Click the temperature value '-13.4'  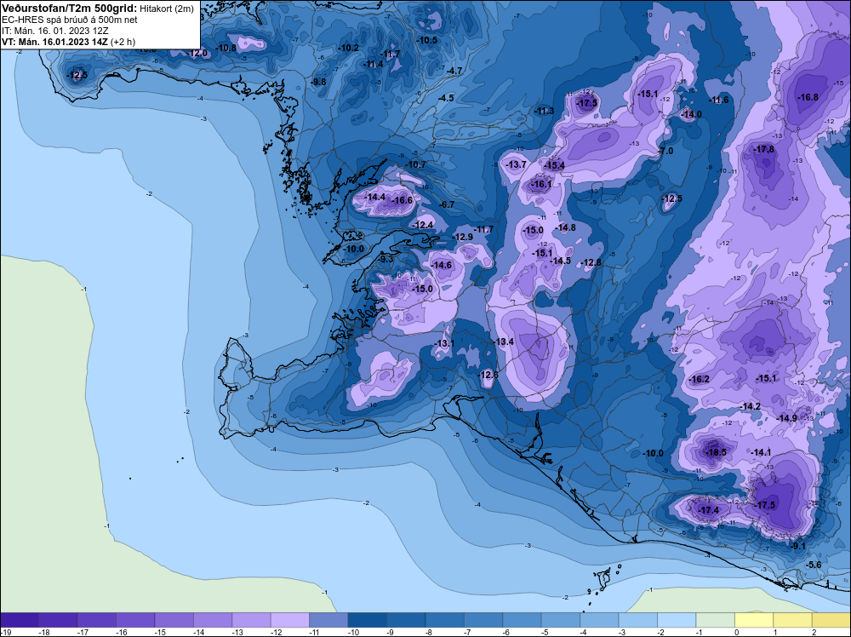pyautogui.click(x=503, y=341)
